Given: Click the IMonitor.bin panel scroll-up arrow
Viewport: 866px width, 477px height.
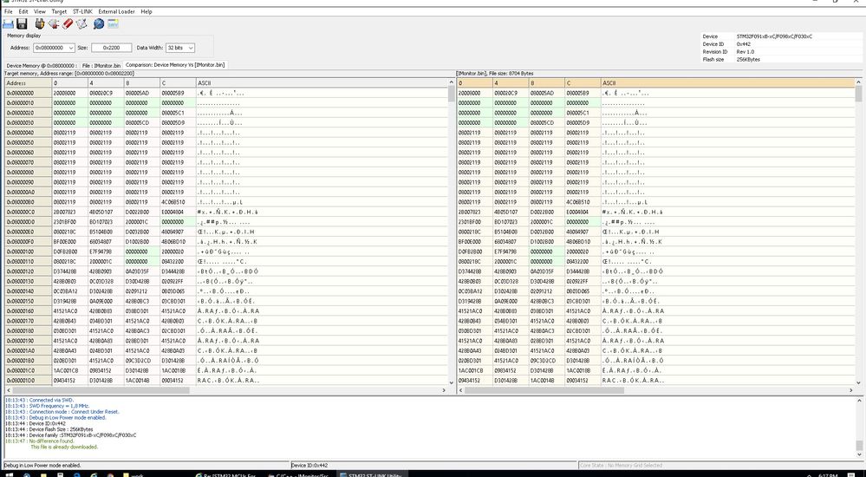Looking at the screenshot, I should pyautogui.click(x=859, y=82).
